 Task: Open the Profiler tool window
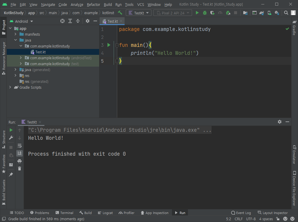coord(126,213)
